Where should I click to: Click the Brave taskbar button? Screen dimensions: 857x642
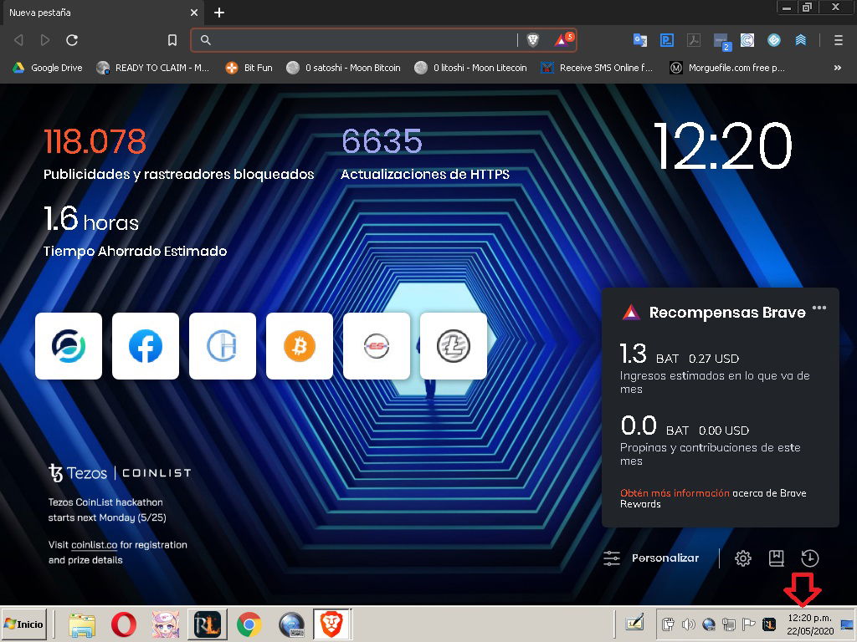click(331, 624)
